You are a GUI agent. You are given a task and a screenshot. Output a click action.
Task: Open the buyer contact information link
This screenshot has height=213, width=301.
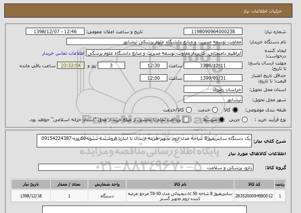(63, 53)
